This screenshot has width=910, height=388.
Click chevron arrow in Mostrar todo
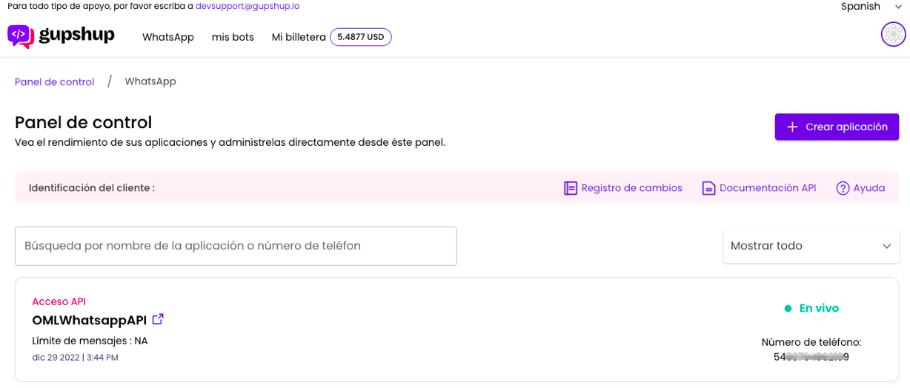pyautogui.click(x=886, y=246)
